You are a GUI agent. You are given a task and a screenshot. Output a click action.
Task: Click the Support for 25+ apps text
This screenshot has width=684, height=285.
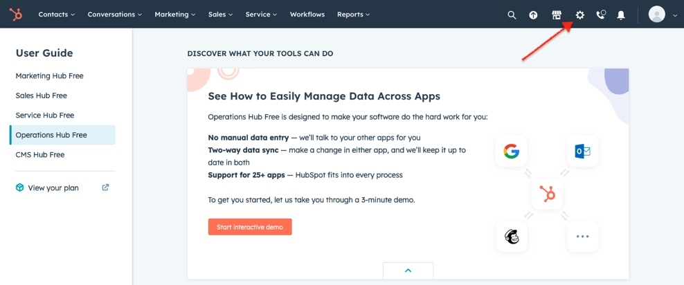tap(246, 175)
